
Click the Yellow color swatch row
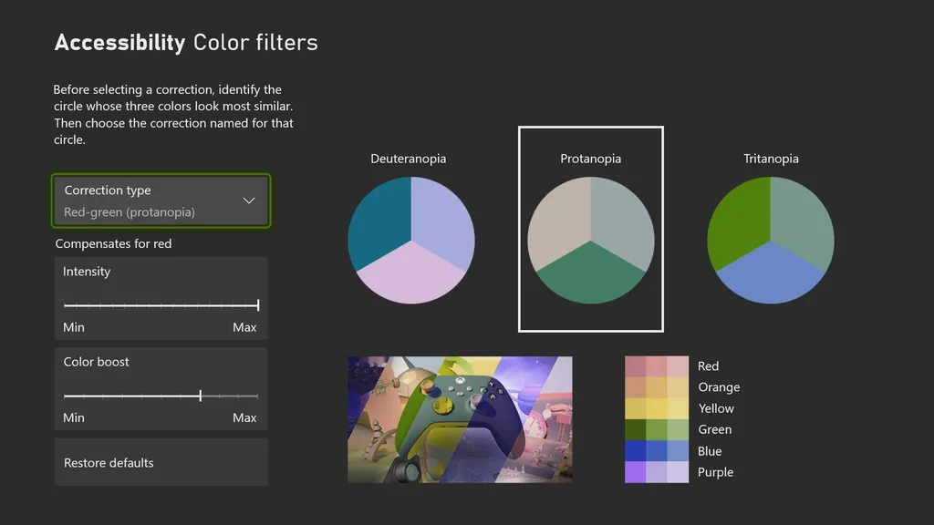coord(657,408)
